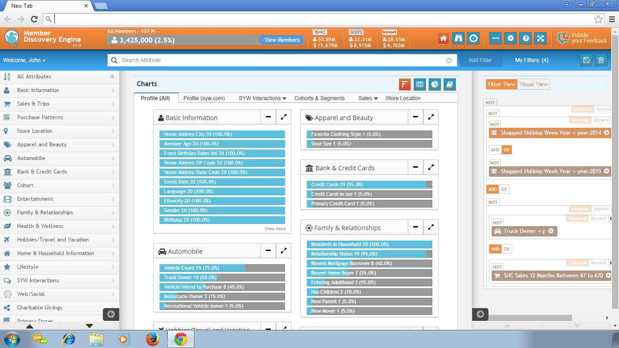Open settings via the gear icon
This screenshot has width=619, height=348.
point(511,39)
